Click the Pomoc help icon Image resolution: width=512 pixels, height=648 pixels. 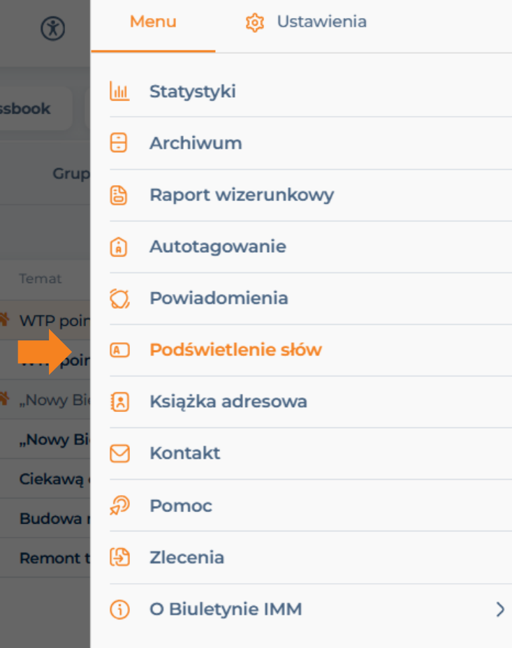(x=120, y=506)
